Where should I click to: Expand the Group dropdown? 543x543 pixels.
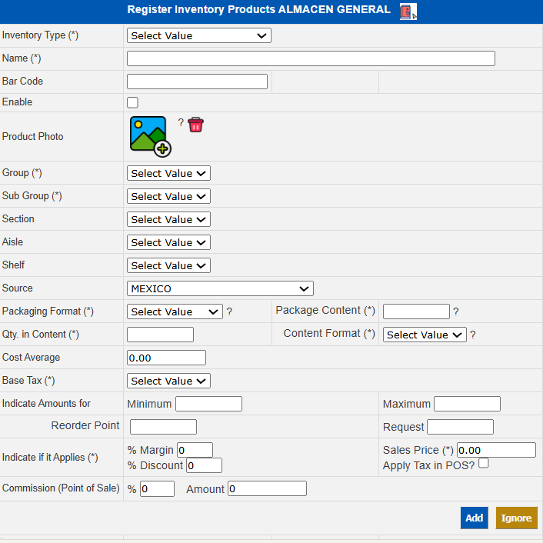point(168,173)
